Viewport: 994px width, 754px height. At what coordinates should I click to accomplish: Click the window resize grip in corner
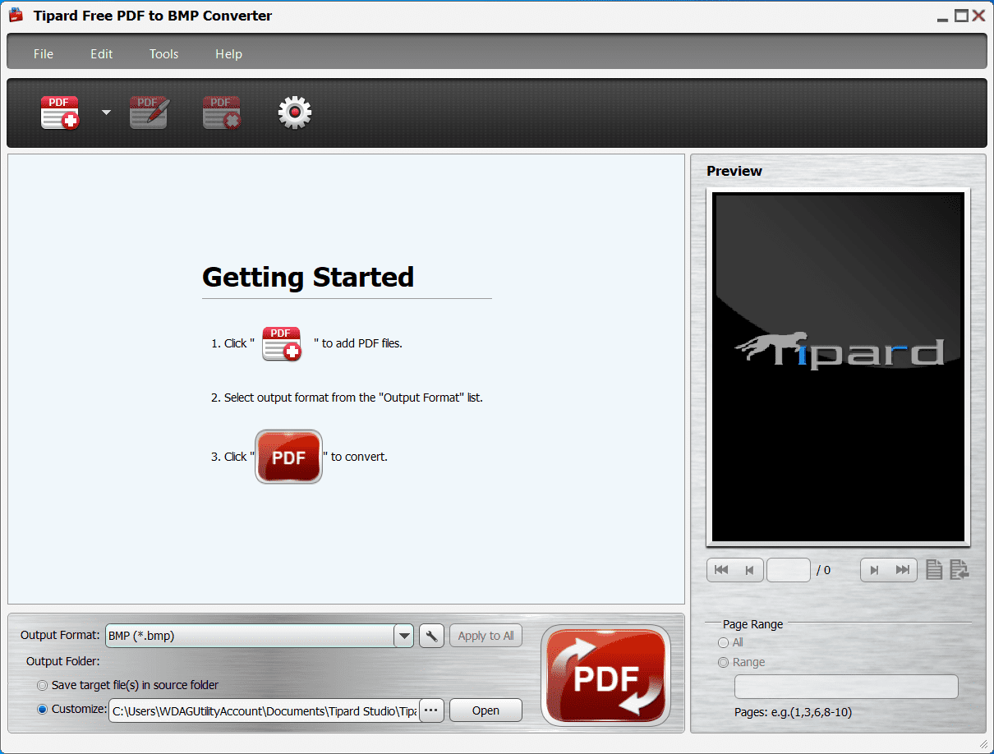coord(983,743)
